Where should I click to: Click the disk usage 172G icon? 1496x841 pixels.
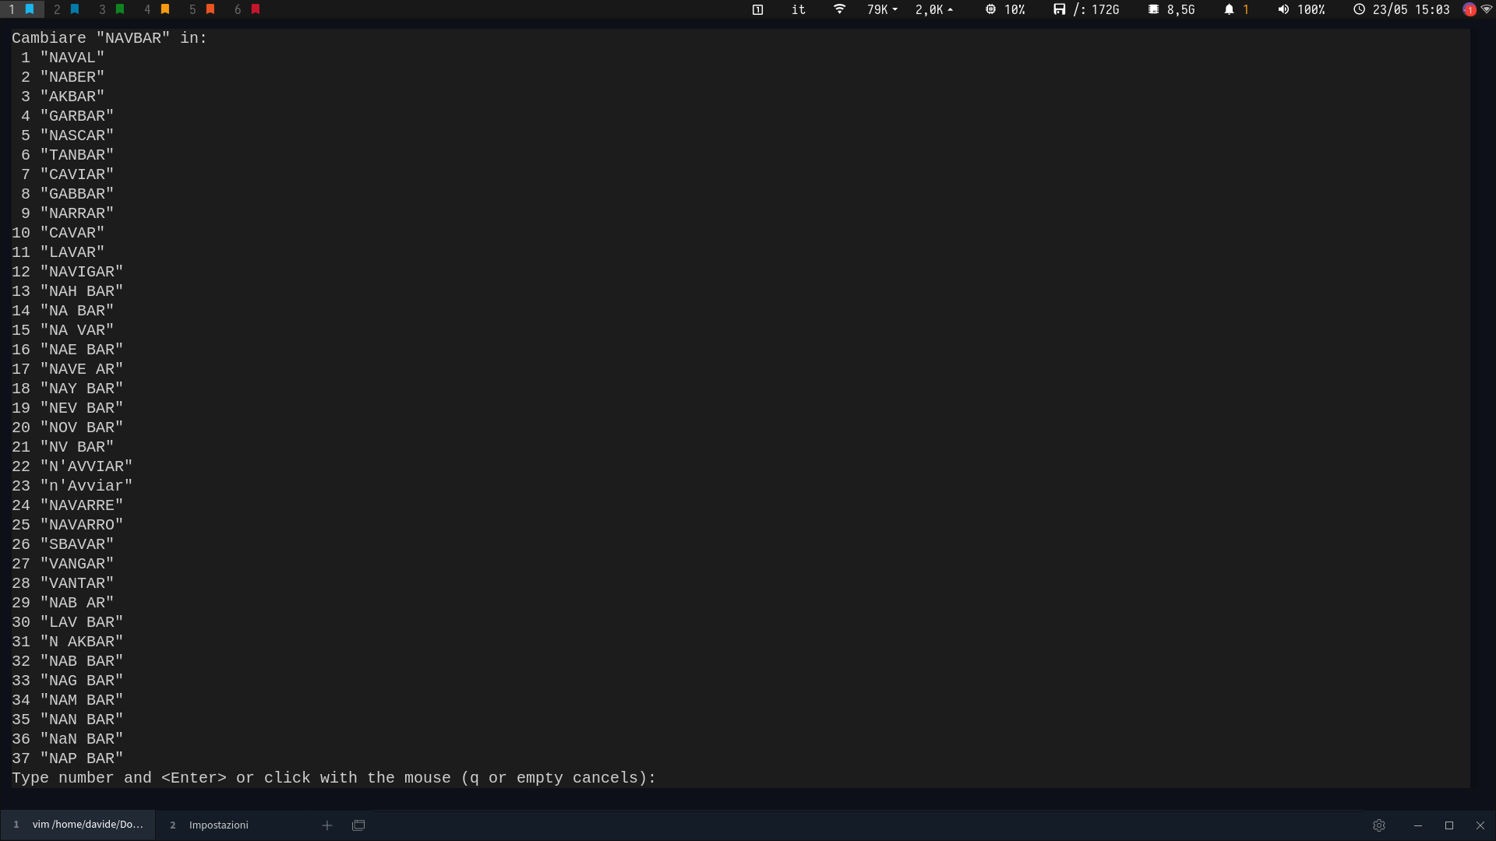pos(1059,9)
